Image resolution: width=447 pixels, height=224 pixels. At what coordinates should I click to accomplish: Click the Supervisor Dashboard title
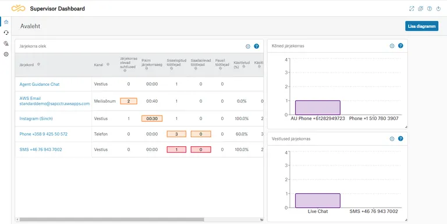[x=57, y=9]
